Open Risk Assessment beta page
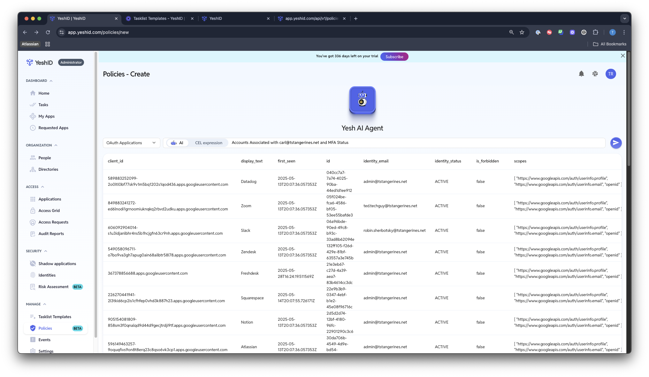The image size is (649, 377). pyautogui.click(x=53, y=287)
